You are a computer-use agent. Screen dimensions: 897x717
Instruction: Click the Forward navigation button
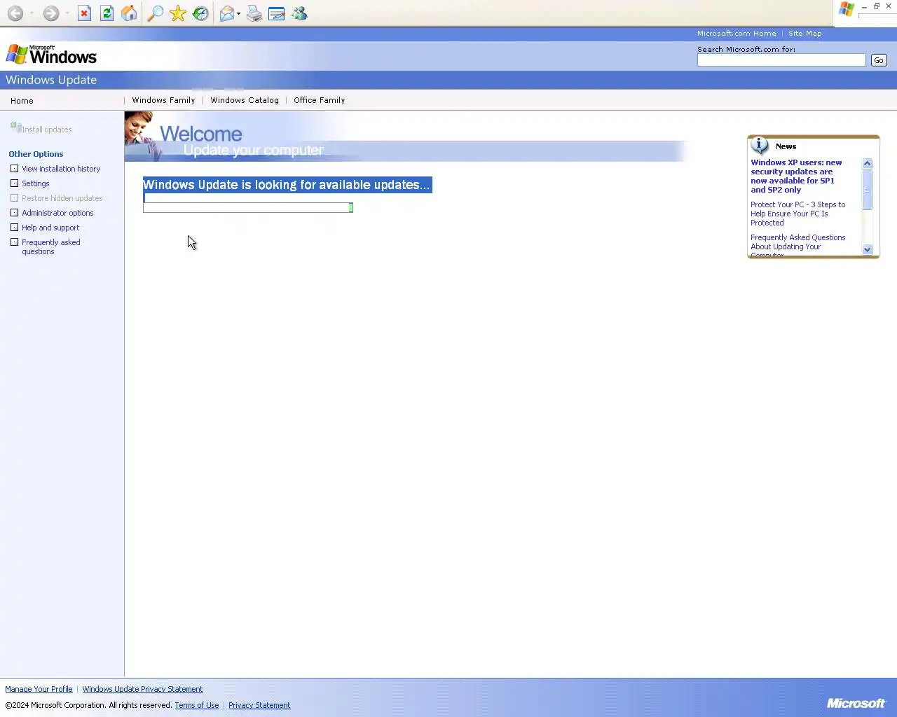pos(51,13)
